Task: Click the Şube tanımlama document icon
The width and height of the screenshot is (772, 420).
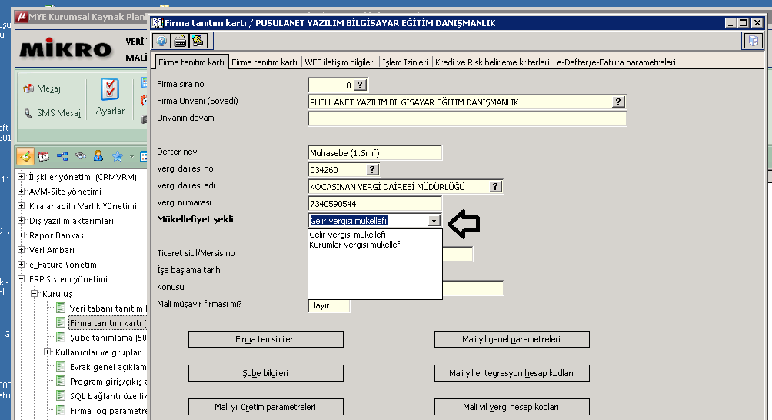Action: coord(61,337)
